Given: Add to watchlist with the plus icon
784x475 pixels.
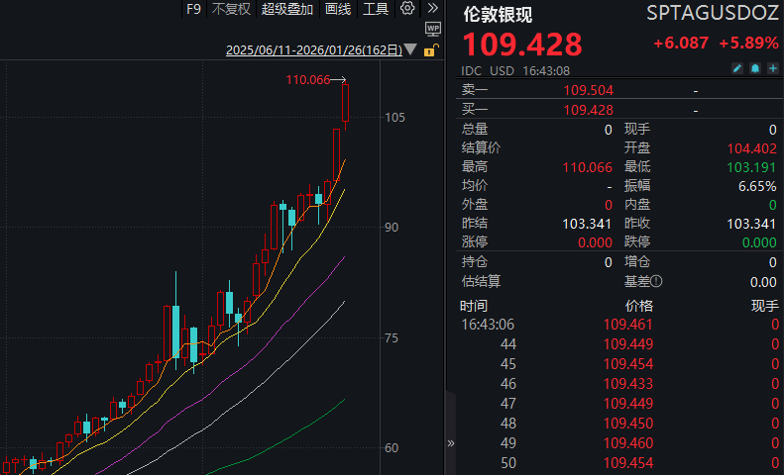Looking at the screenshot, I should coord(771,70).
